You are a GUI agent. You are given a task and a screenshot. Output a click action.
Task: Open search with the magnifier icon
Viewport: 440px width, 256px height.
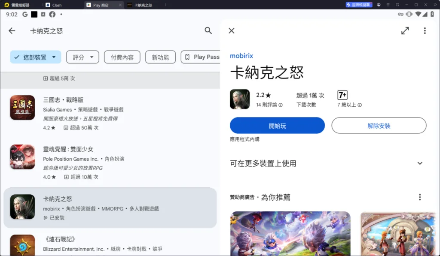tap(208, 30)
